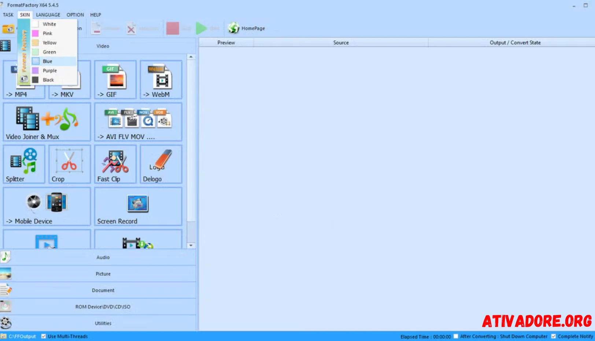Click the Output Folder toolbar icon
Screen dimensions: 595x341
pos(8,29)
